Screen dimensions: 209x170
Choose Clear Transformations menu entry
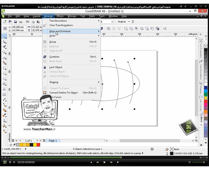[71, 25]
